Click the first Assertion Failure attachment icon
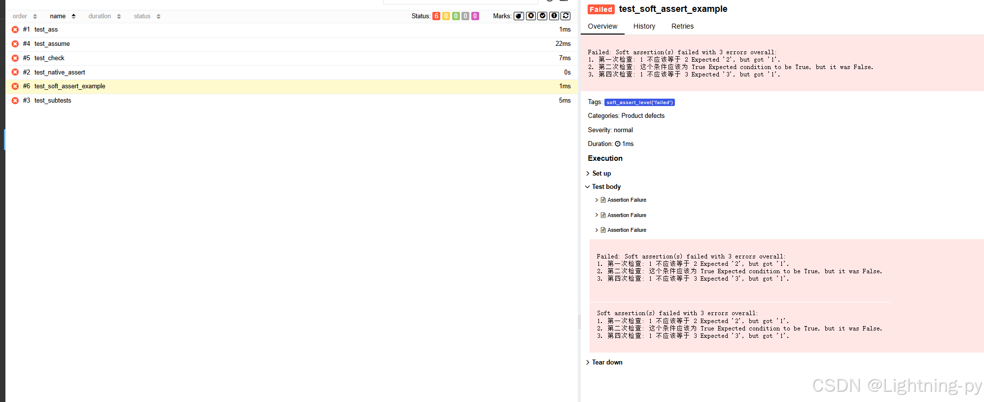984x402 pixels. [x=603, y=200]
